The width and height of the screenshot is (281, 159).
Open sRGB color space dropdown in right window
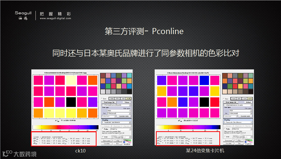(241, 111)
